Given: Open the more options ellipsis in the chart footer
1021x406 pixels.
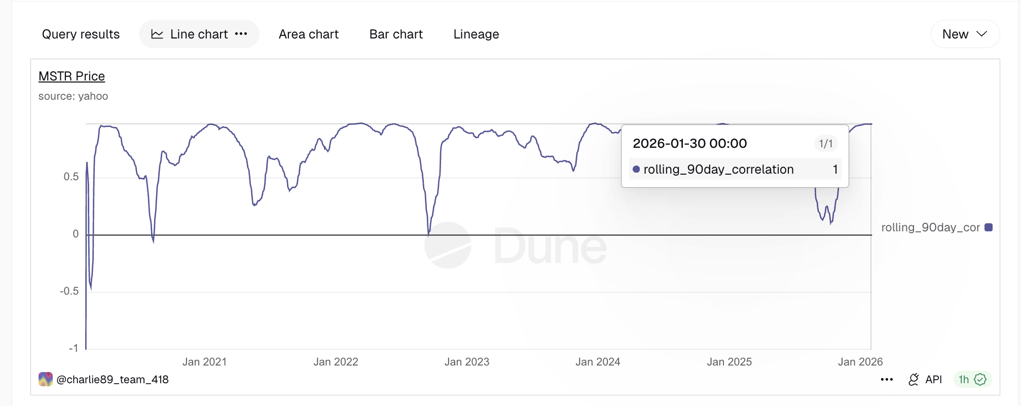Looking at the screenshot, I should [887, 379].
